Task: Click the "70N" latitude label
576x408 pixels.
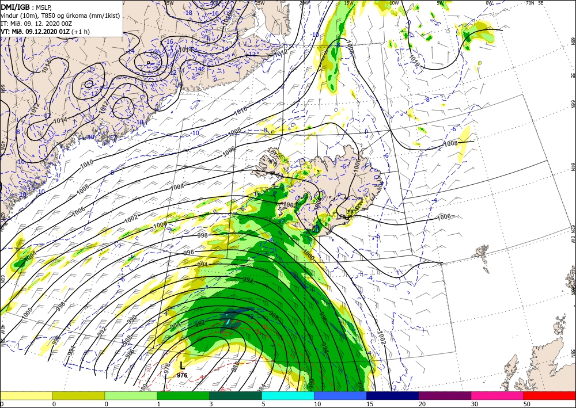Action: (530, 2)
